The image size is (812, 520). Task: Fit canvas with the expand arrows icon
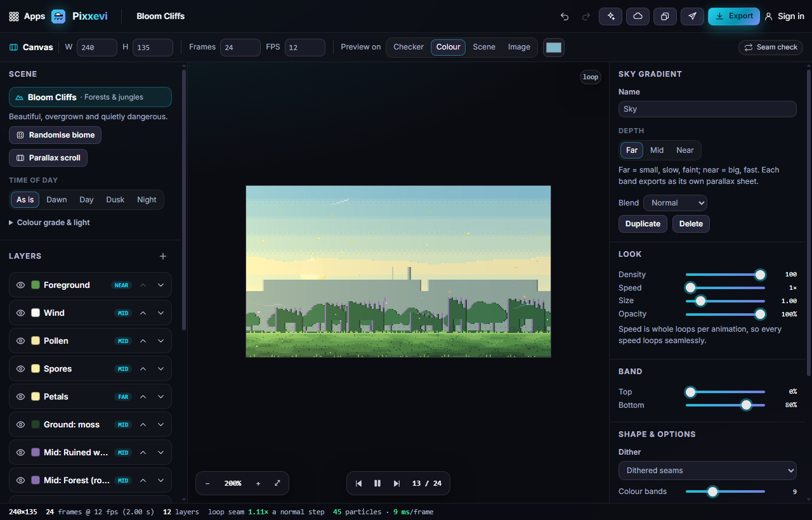click(x=277, y=483)
